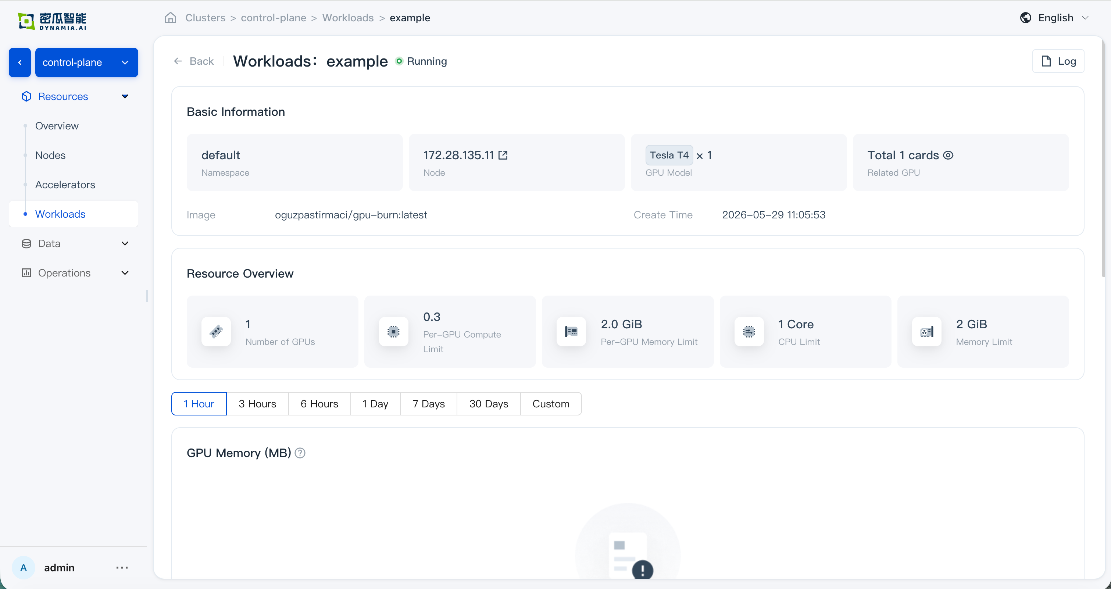Open the GPU Memory help question icon

[300, 453]
